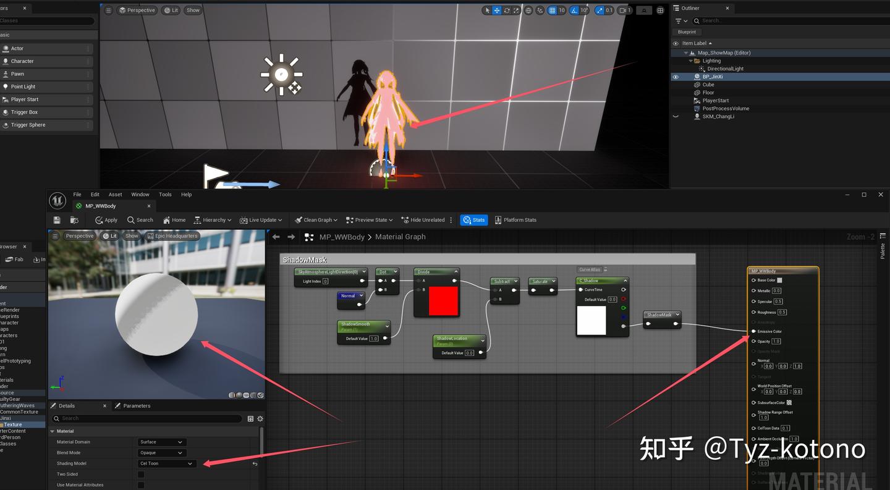Enable the Two Sided checkbox

tap(141, 474)
